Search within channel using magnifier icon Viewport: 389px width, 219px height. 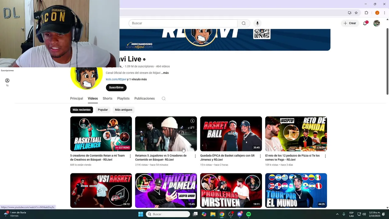click(164, 99)
